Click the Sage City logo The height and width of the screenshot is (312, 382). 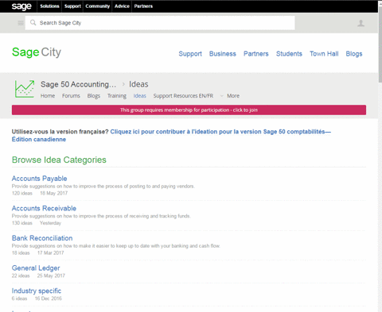point(37,52)
